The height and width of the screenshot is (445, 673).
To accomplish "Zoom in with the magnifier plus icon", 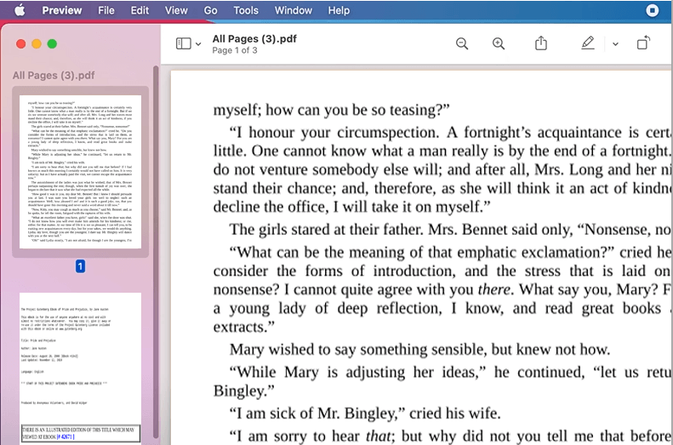I will click(499, 43).
